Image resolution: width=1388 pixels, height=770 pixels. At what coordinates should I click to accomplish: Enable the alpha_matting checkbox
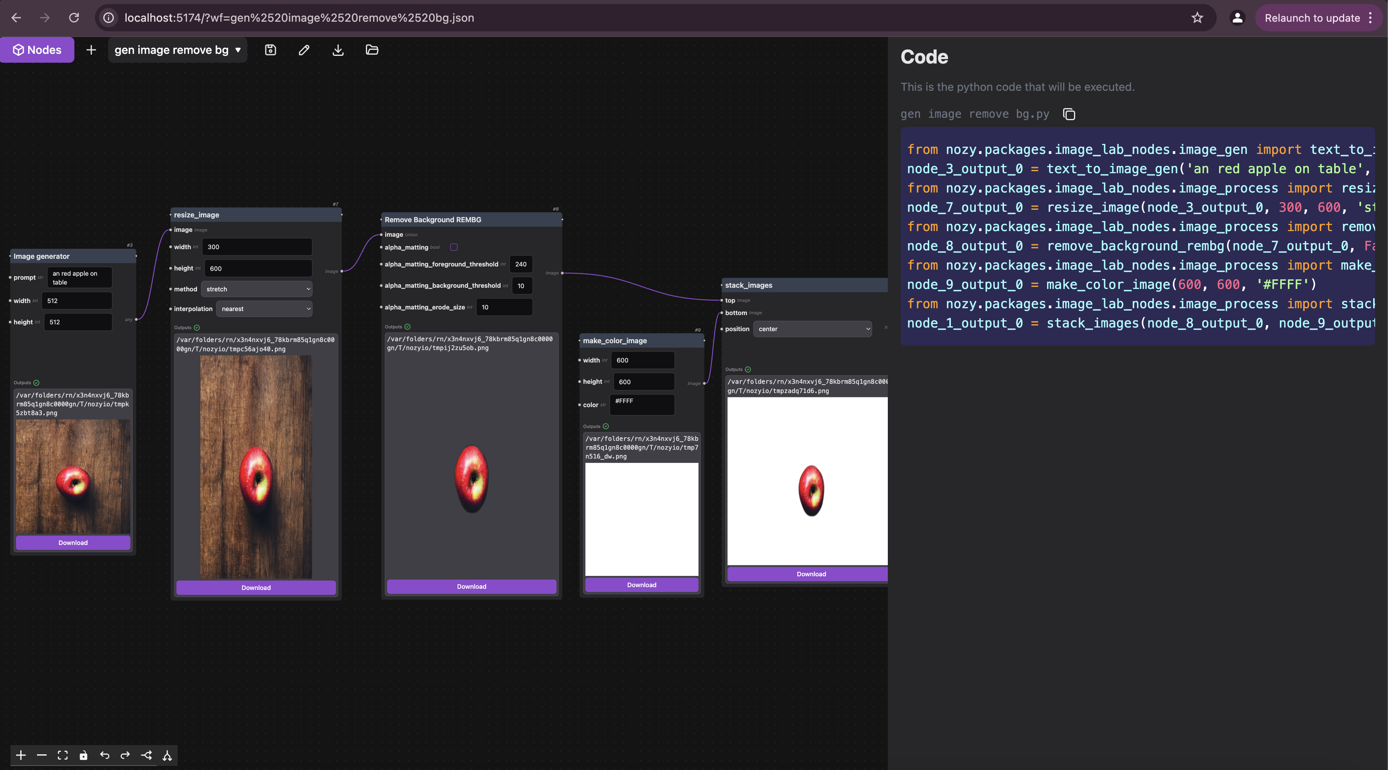pos(454,247)
